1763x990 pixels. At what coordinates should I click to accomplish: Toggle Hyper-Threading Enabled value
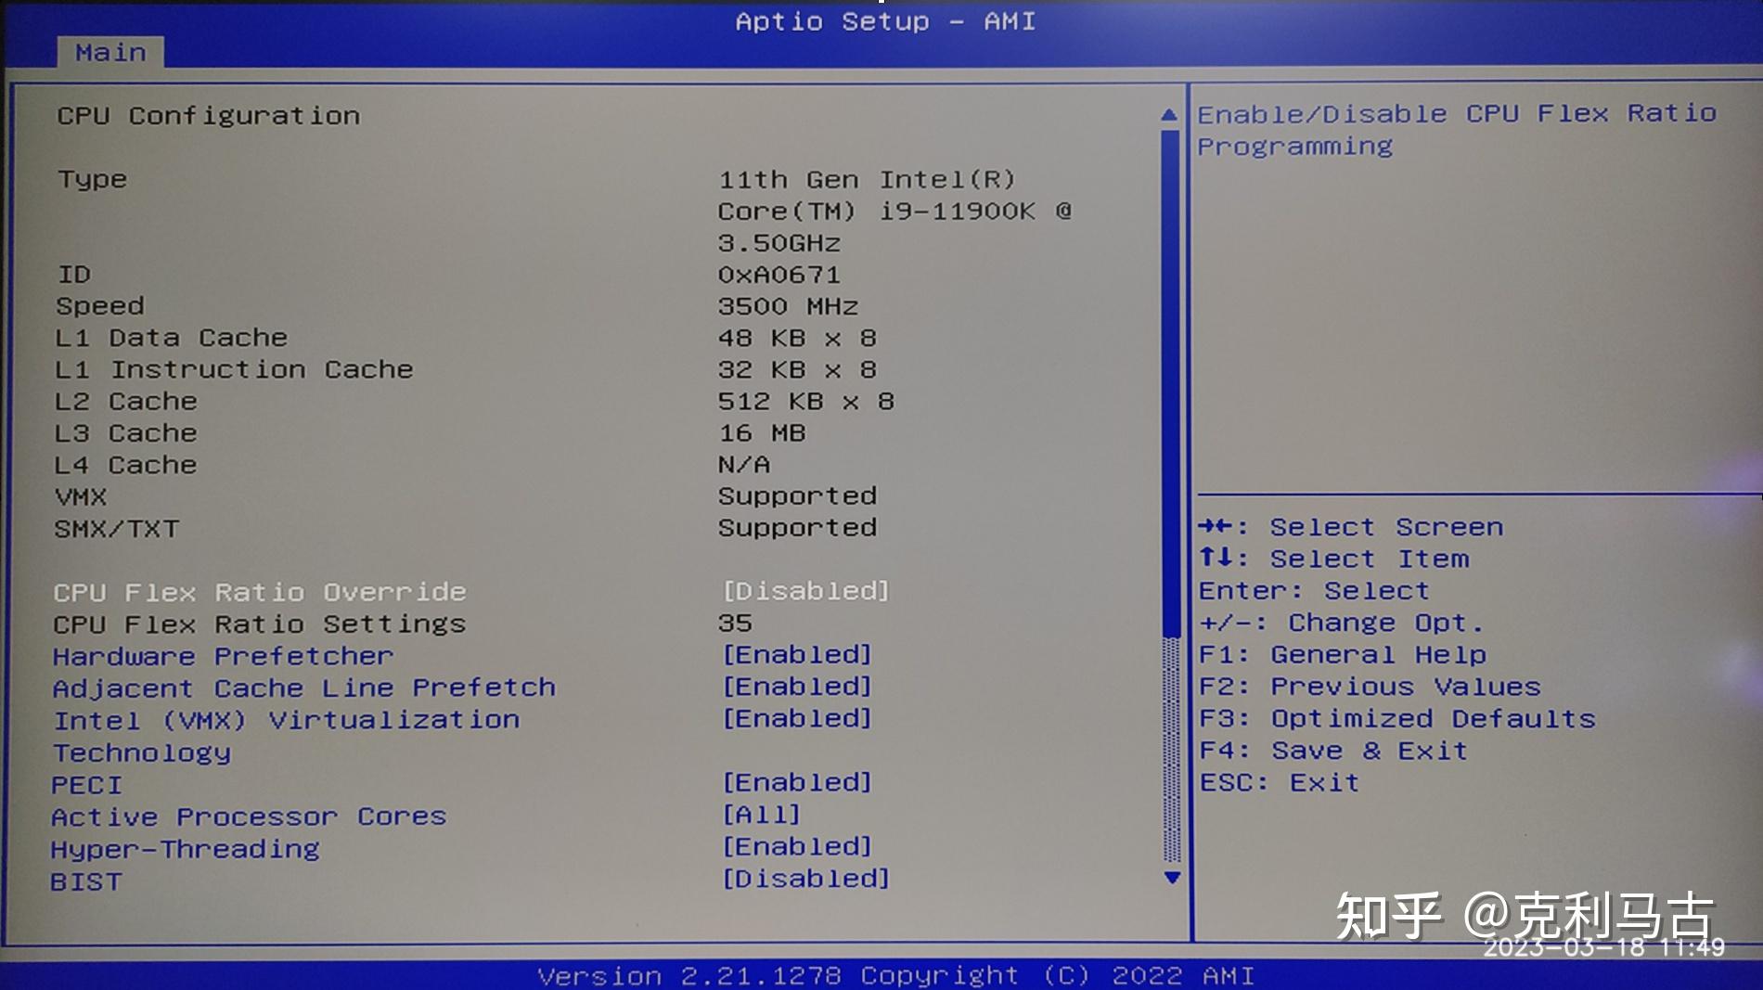pyautogui.click(x=797, y=847)
